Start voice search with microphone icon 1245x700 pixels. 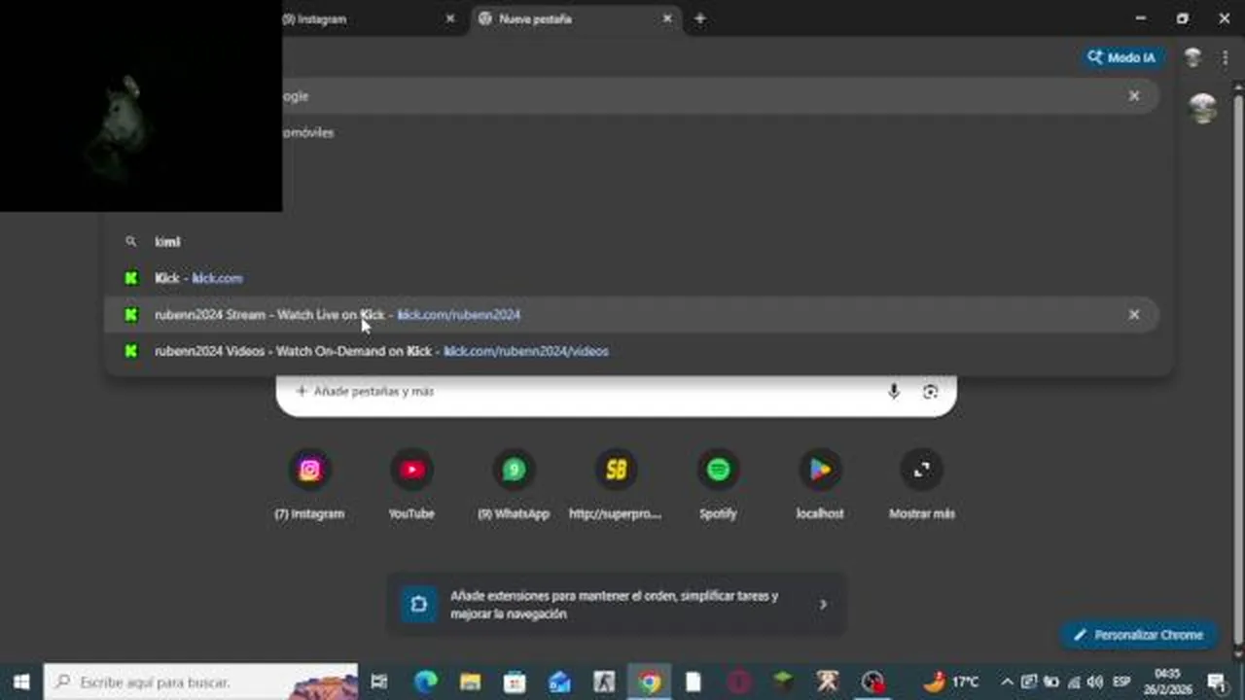[893, 391]
